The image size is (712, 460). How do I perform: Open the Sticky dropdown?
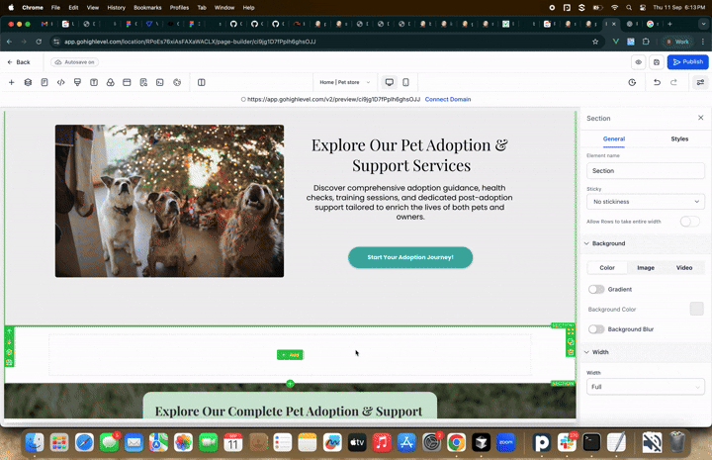click(645, 201)
